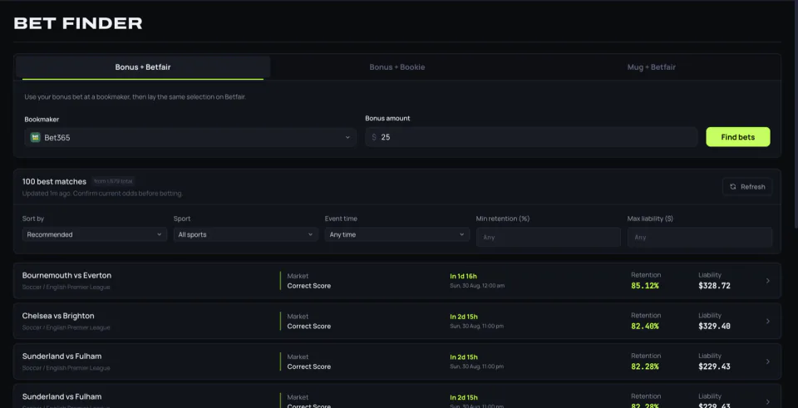The image size is (798, 408).
Task: Select the Bonus + Betfair tab
Action: pyautogui.click(x=142, y=67)
